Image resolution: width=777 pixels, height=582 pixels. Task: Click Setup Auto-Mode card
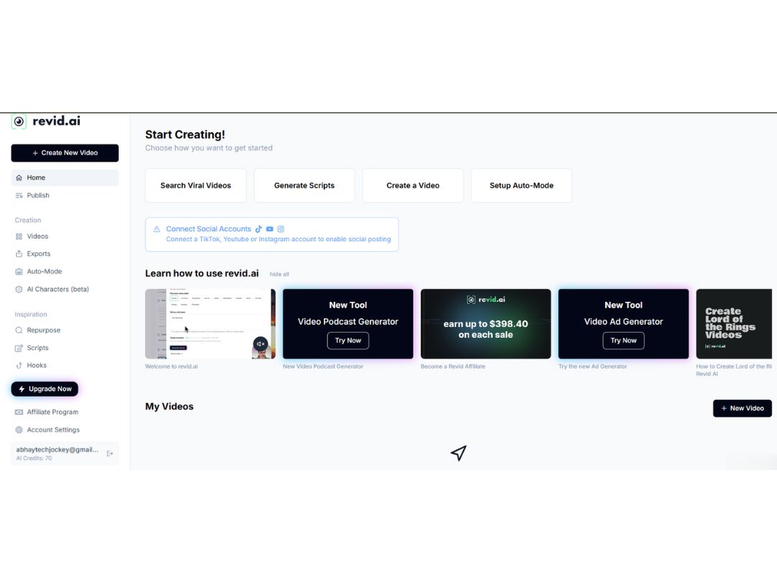522,185
